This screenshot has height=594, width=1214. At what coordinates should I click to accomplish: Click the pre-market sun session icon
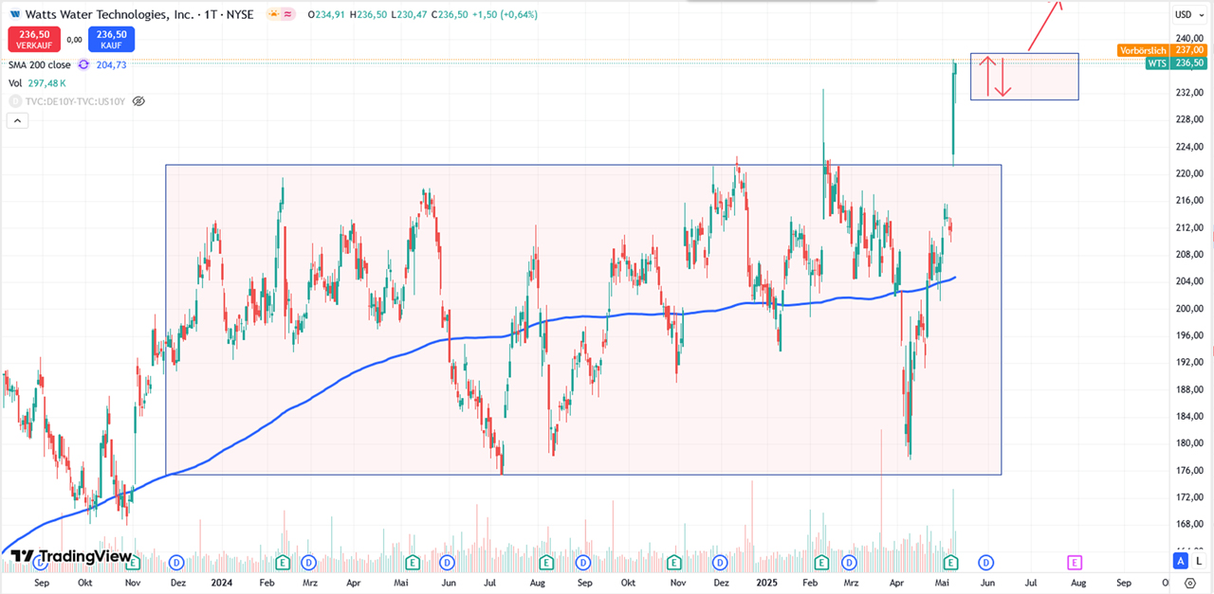point(273,14)
